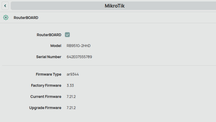Click the Upgrade Firmware label
Viewport: 216px width, 122px height.
pos(45,108)
